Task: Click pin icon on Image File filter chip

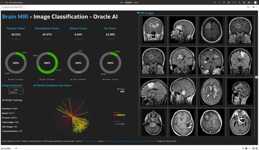Action: tap(3, 7)
